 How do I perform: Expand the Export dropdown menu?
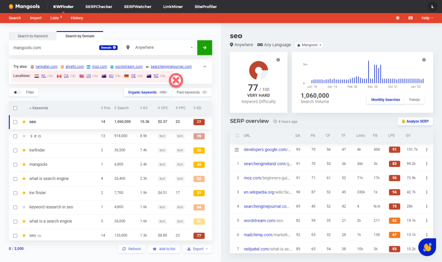click(197, 249)
